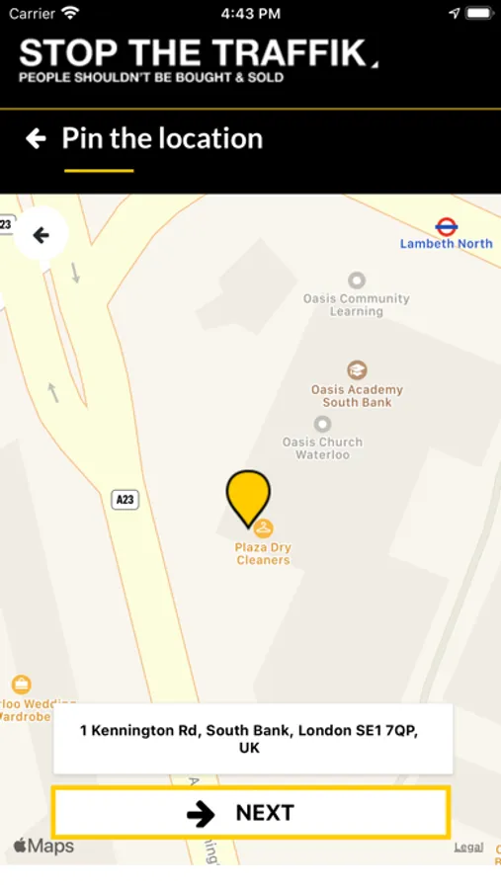The width and height of the screenshot is (501, 889).
Task: Tap the Plaza Dry Cleaners hanger icon
Action: pos(263,528)
